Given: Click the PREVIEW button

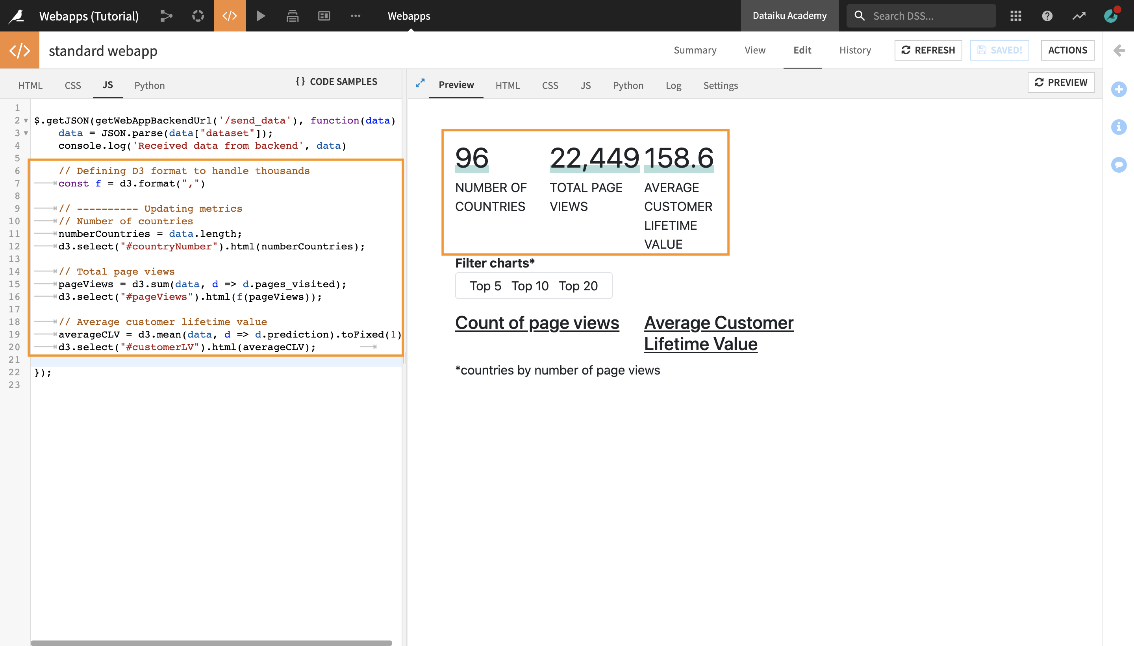Looking at the screenshot, I should [x=1061, y=83].
